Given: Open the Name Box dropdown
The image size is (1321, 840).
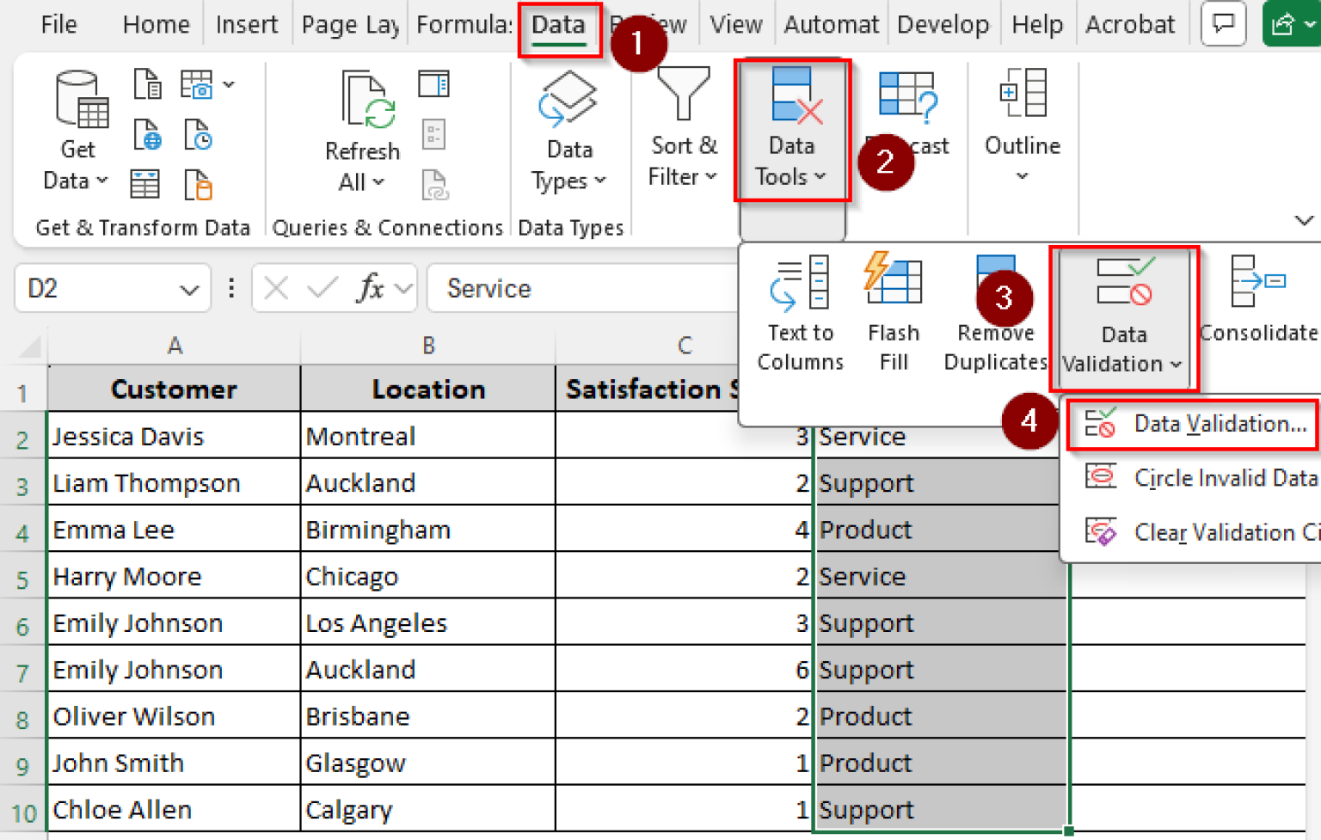Looking at the screenshot, I should 191,288.
